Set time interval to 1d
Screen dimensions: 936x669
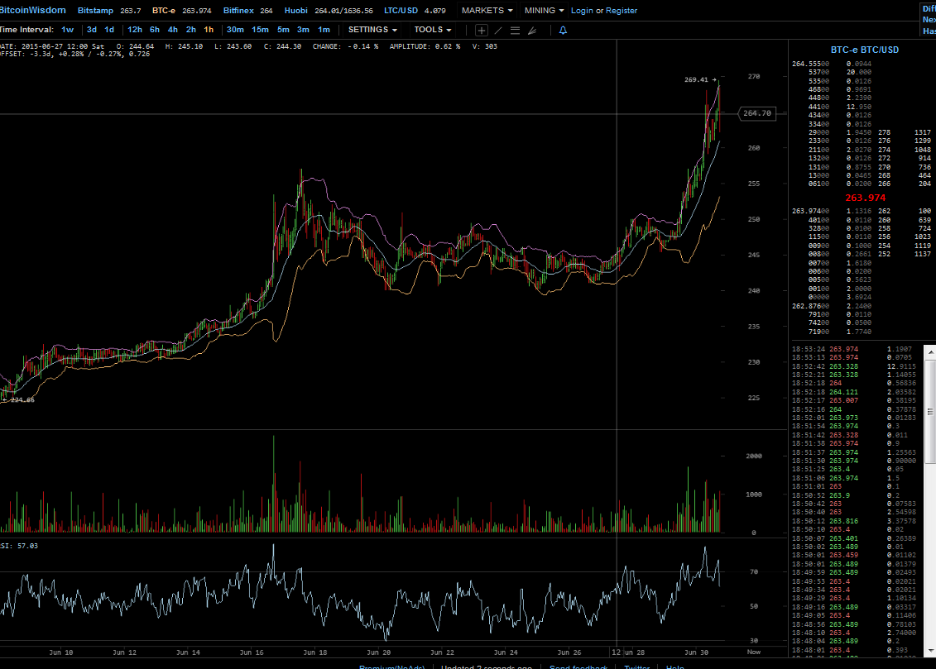(x=109, y=29)
